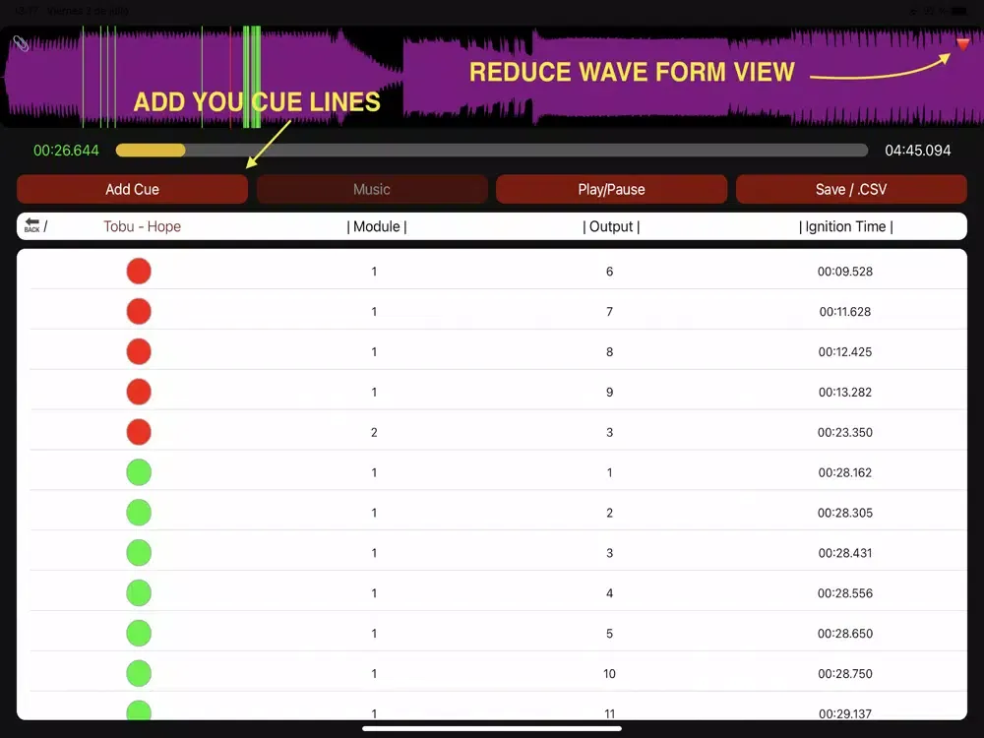Click module value 1 in 00:09.528 row
984x738 pixels.
374,272
